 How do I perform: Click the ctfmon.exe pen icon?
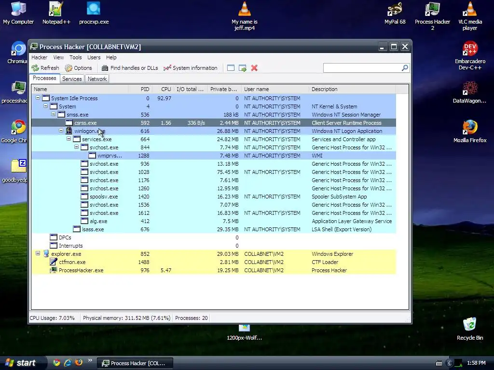tap(54, 262)
